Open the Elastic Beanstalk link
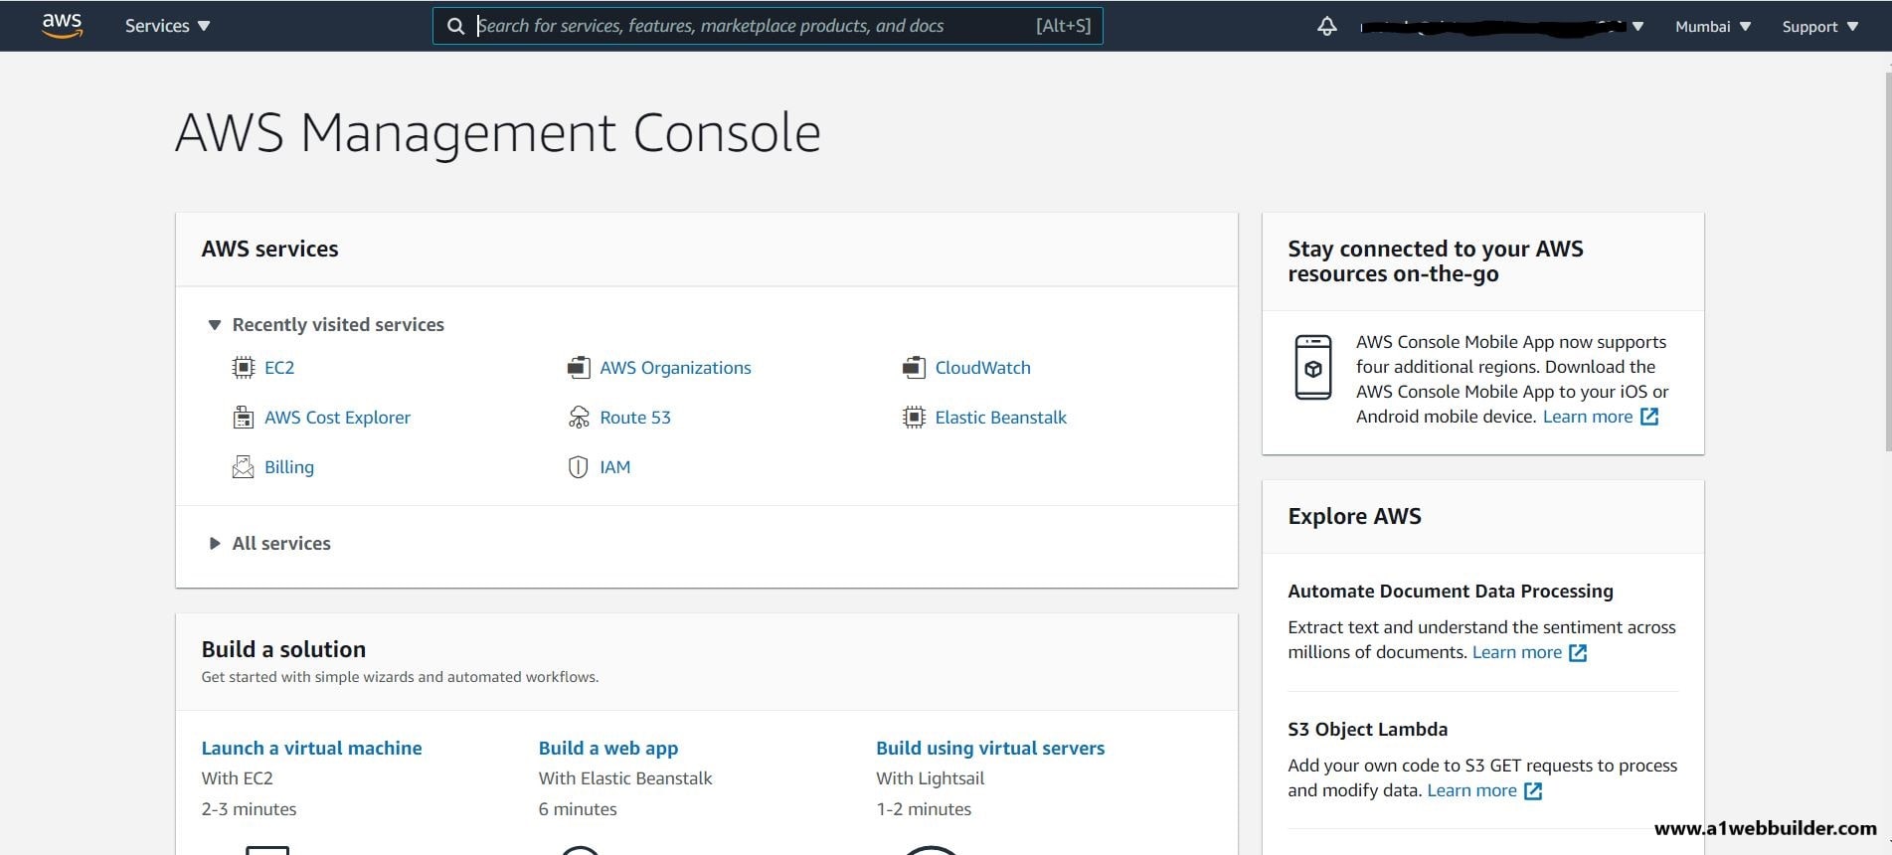 pyautogui.click(x=1000, y=418)
